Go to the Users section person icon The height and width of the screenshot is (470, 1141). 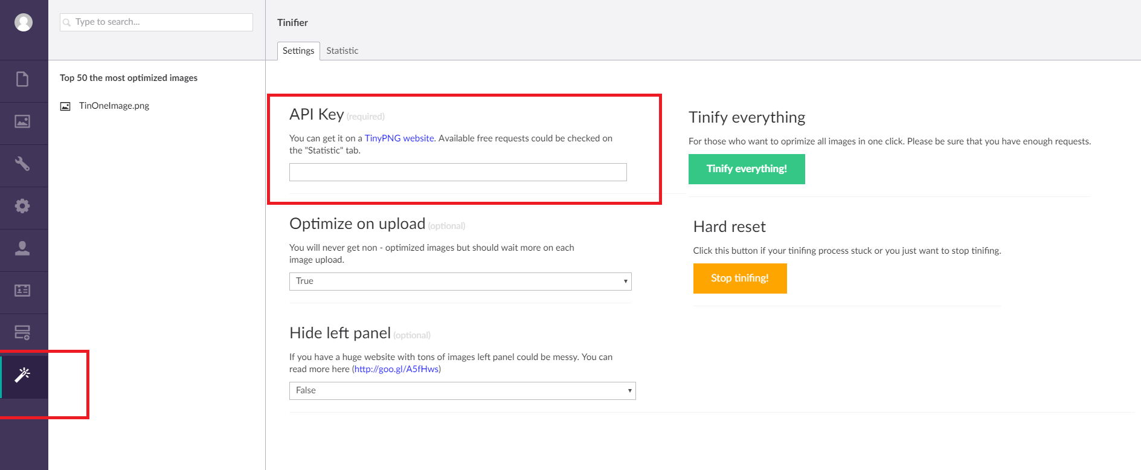22,248
